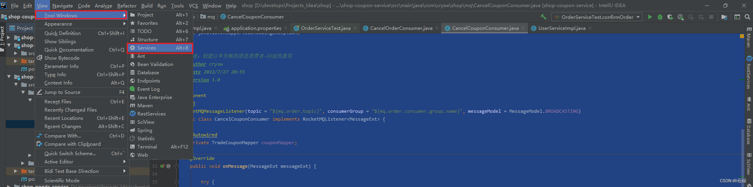Choose Recent Locations menu item
Screen dimensions: 753x187
[81, 118]
